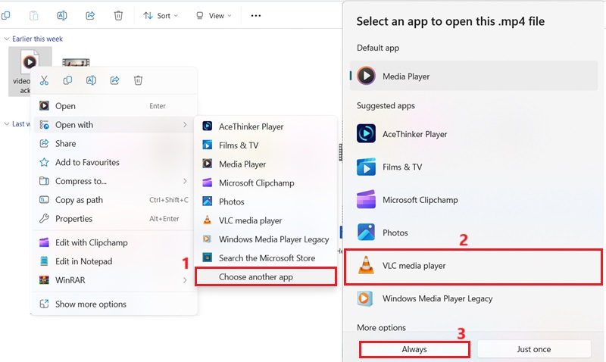Viewport: 606px width, 362px height.
Task: Click the Delete trash icon in Explorer toolbar
Action: [118, 15]
